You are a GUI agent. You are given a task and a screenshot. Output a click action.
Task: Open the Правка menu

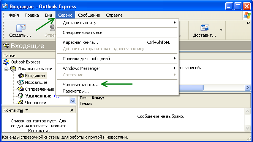(x=32, y=15)
